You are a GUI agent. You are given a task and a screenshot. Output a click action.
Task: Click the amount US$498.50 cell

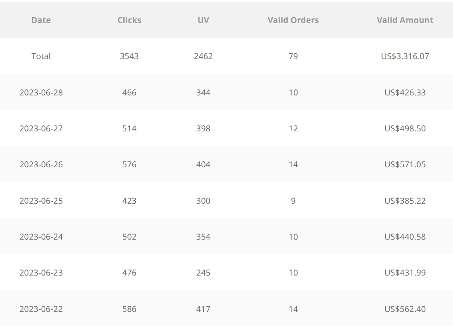(x=405, y=128)
